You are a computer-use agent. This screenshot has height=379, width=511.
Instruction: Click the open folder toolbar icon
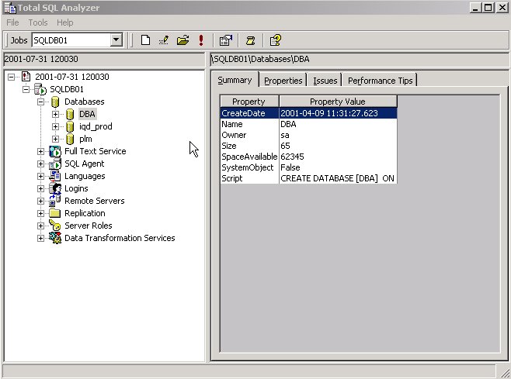(x=182, y=40)
